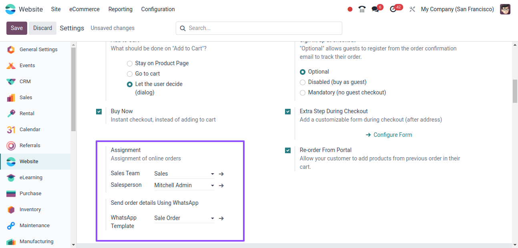518x248 pixels.
Task: Open the Site menu
Action: (56, 9)
